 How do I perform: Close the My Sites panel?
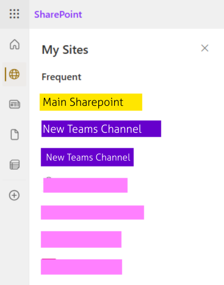coord(204,48)
